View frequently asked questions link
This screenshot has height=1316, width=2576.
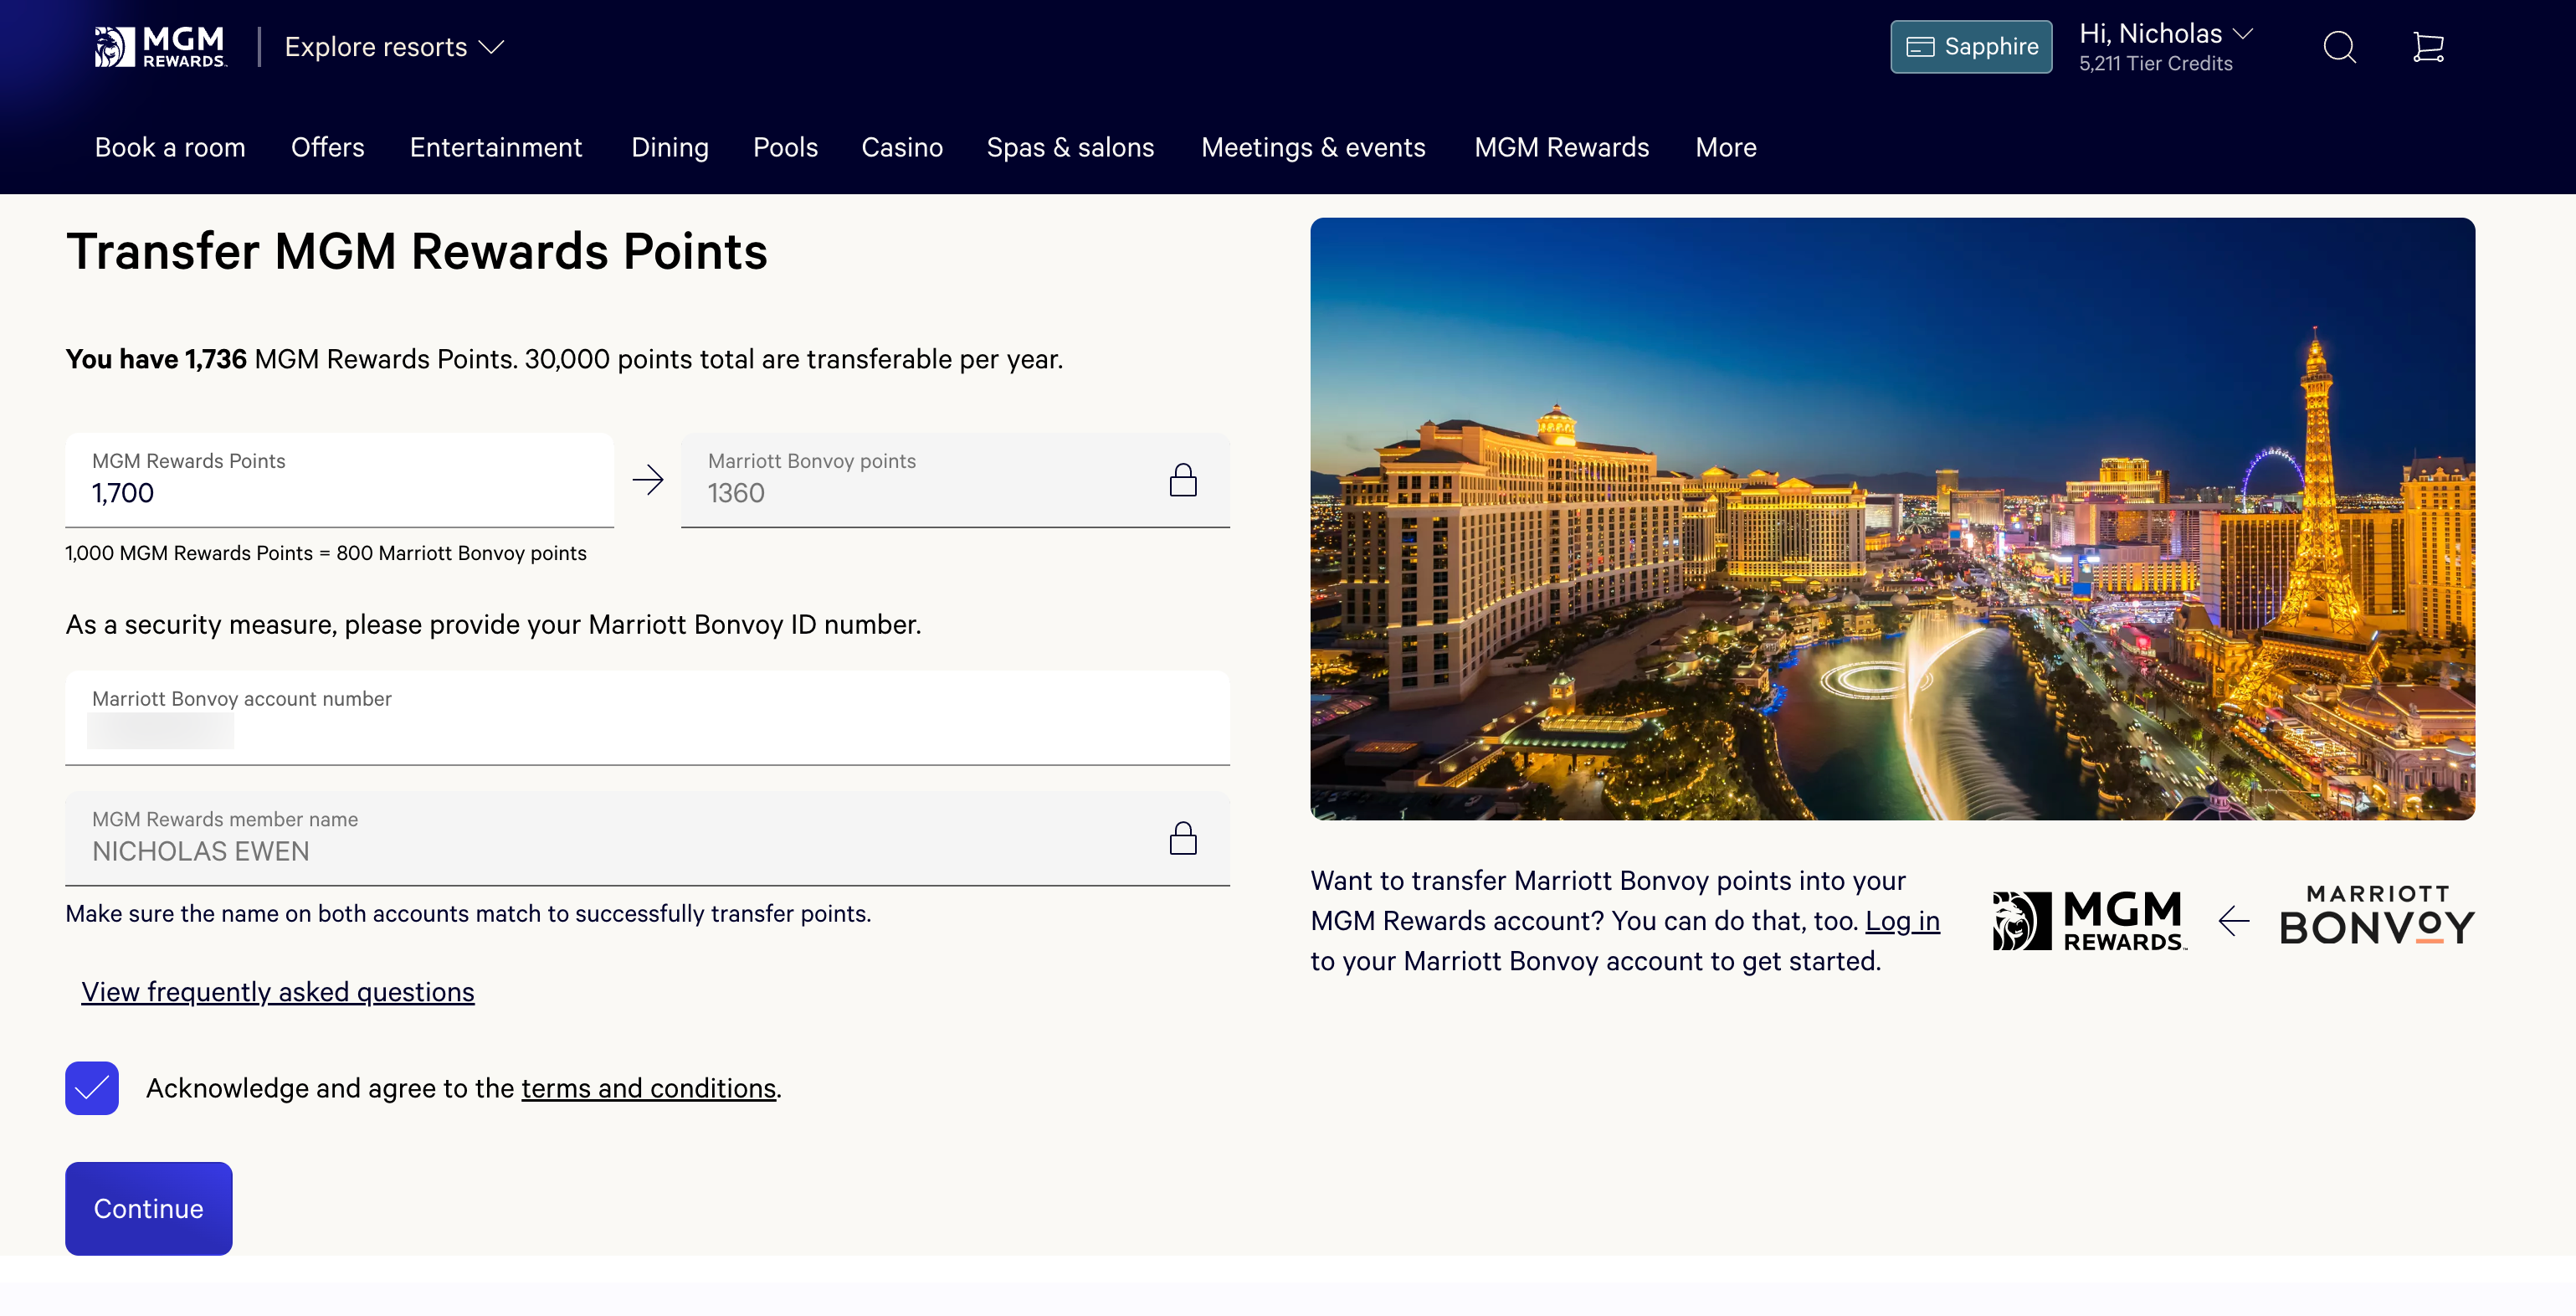(x=278, y=992)
